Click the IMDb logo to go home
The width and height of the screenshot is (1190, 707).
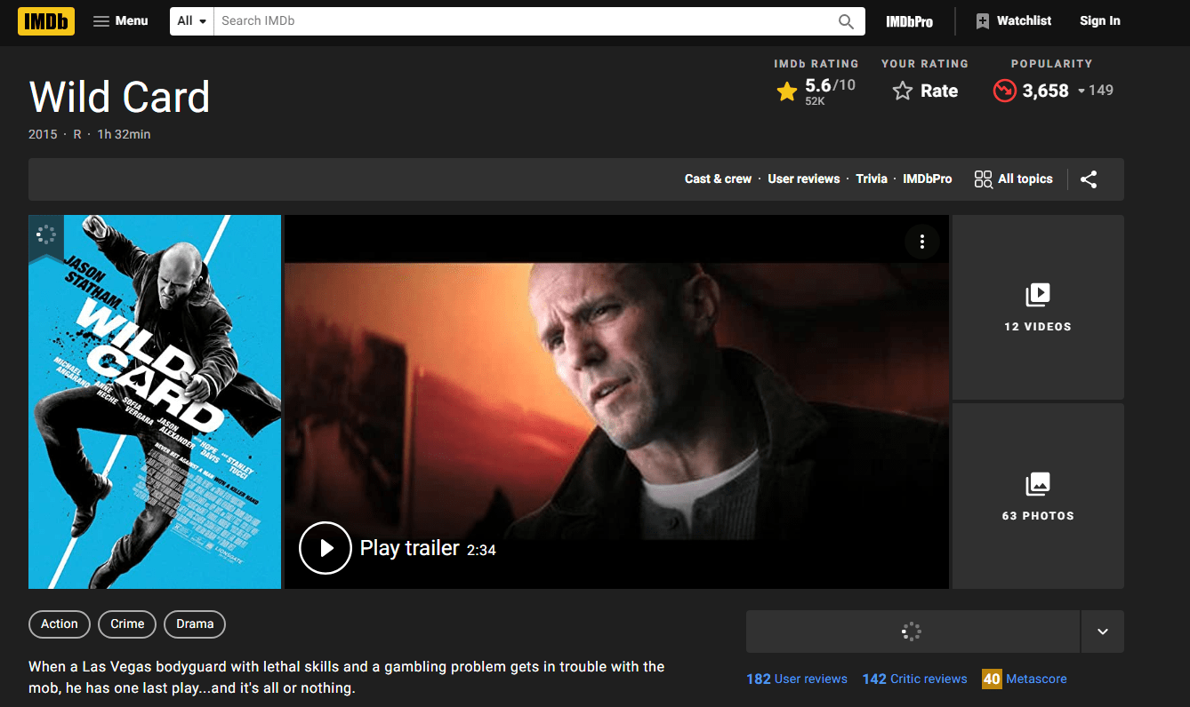point(46,21)
